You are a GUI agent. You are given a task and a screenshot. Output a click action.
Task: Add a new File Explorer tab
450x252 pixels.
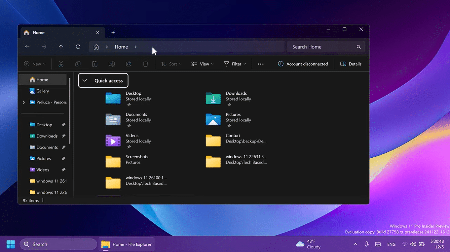tap(113, 32)
